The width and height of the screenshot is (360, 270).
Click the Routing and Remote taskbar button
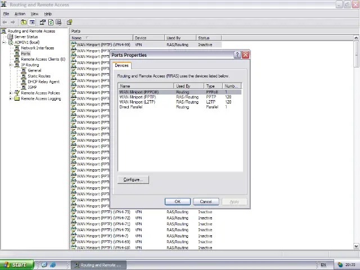99,265
